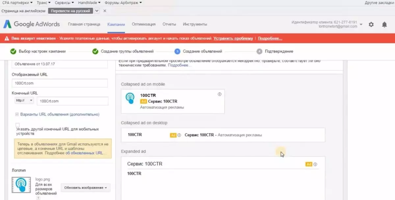Image resolution: width=395 pixels, height=200 pixels.
Task: Toggle the other mobile final URL checkbox
Action: pyautogui.click(x=17, y=125)
